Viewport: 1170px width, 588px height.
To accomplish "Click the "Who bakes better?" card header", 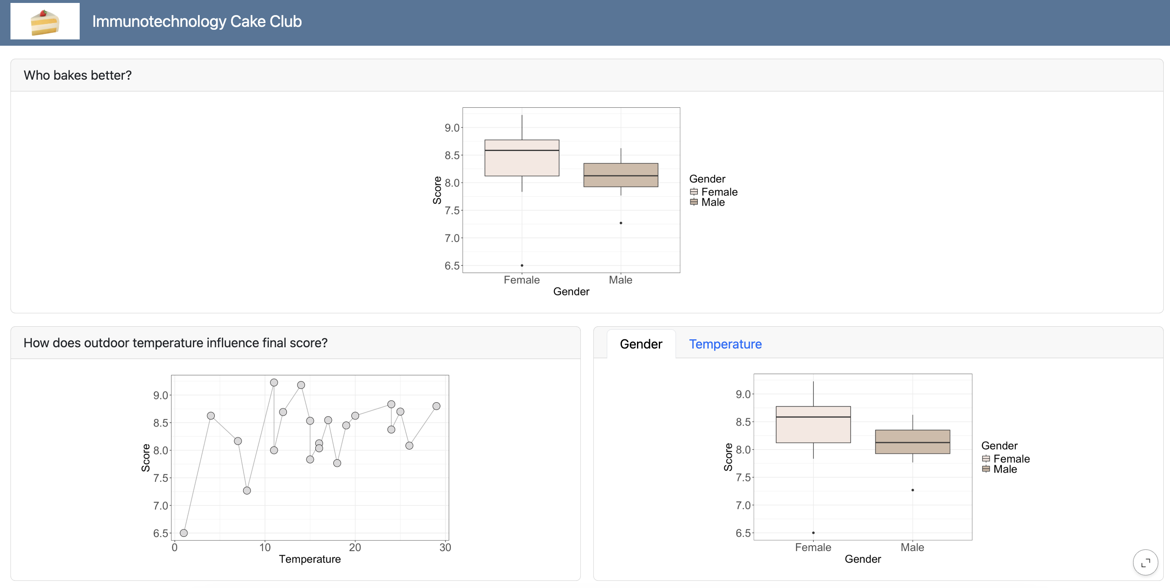I will 78,75.
